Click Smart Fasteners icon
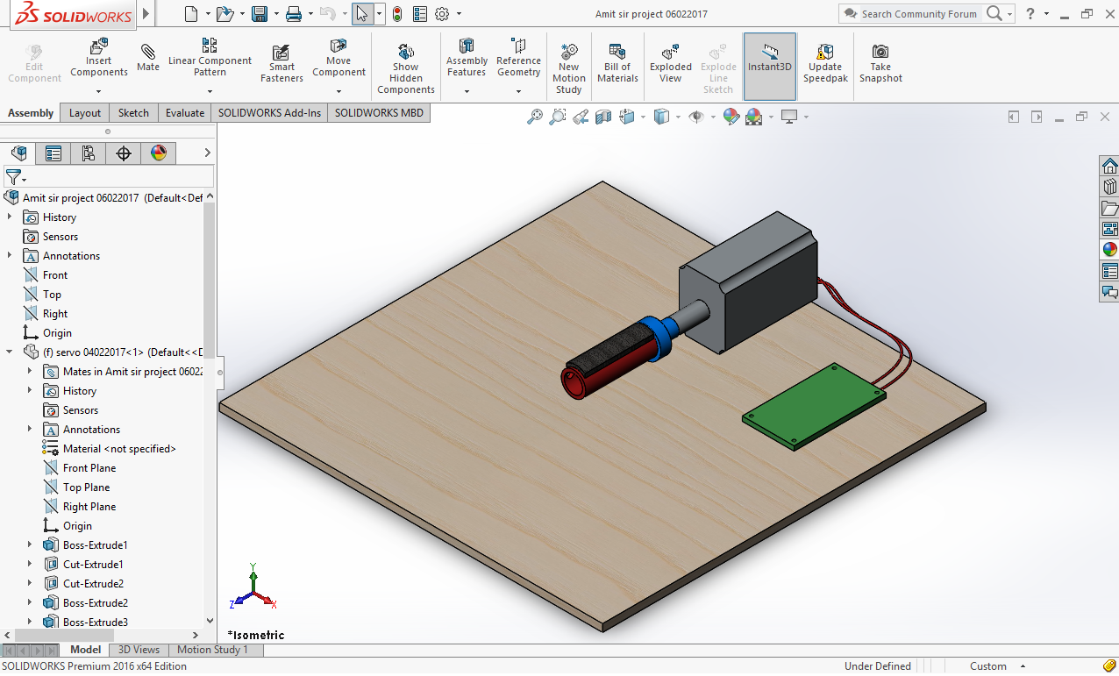The image size is (1119, 676). coord(282,64)
